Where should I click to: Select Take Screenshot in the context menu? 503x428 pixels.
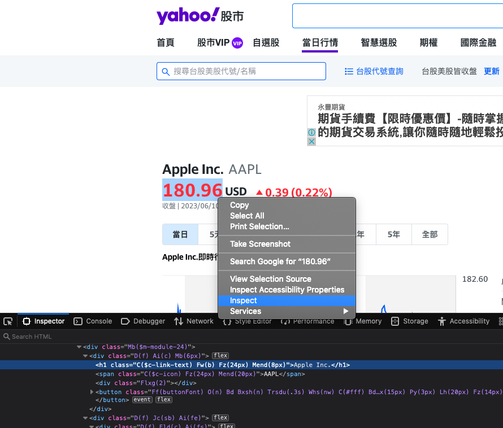[x=260, y=244]
